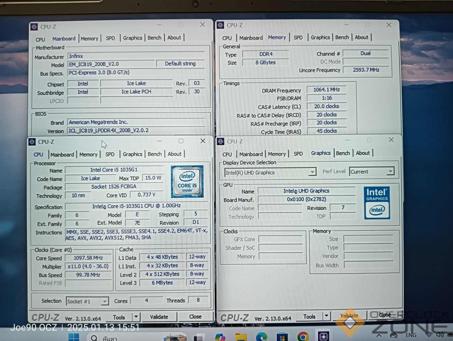The image size is (453, 341).
Task: Click the CPU-Z title icon in Memory window
Action: coord(220,25)
